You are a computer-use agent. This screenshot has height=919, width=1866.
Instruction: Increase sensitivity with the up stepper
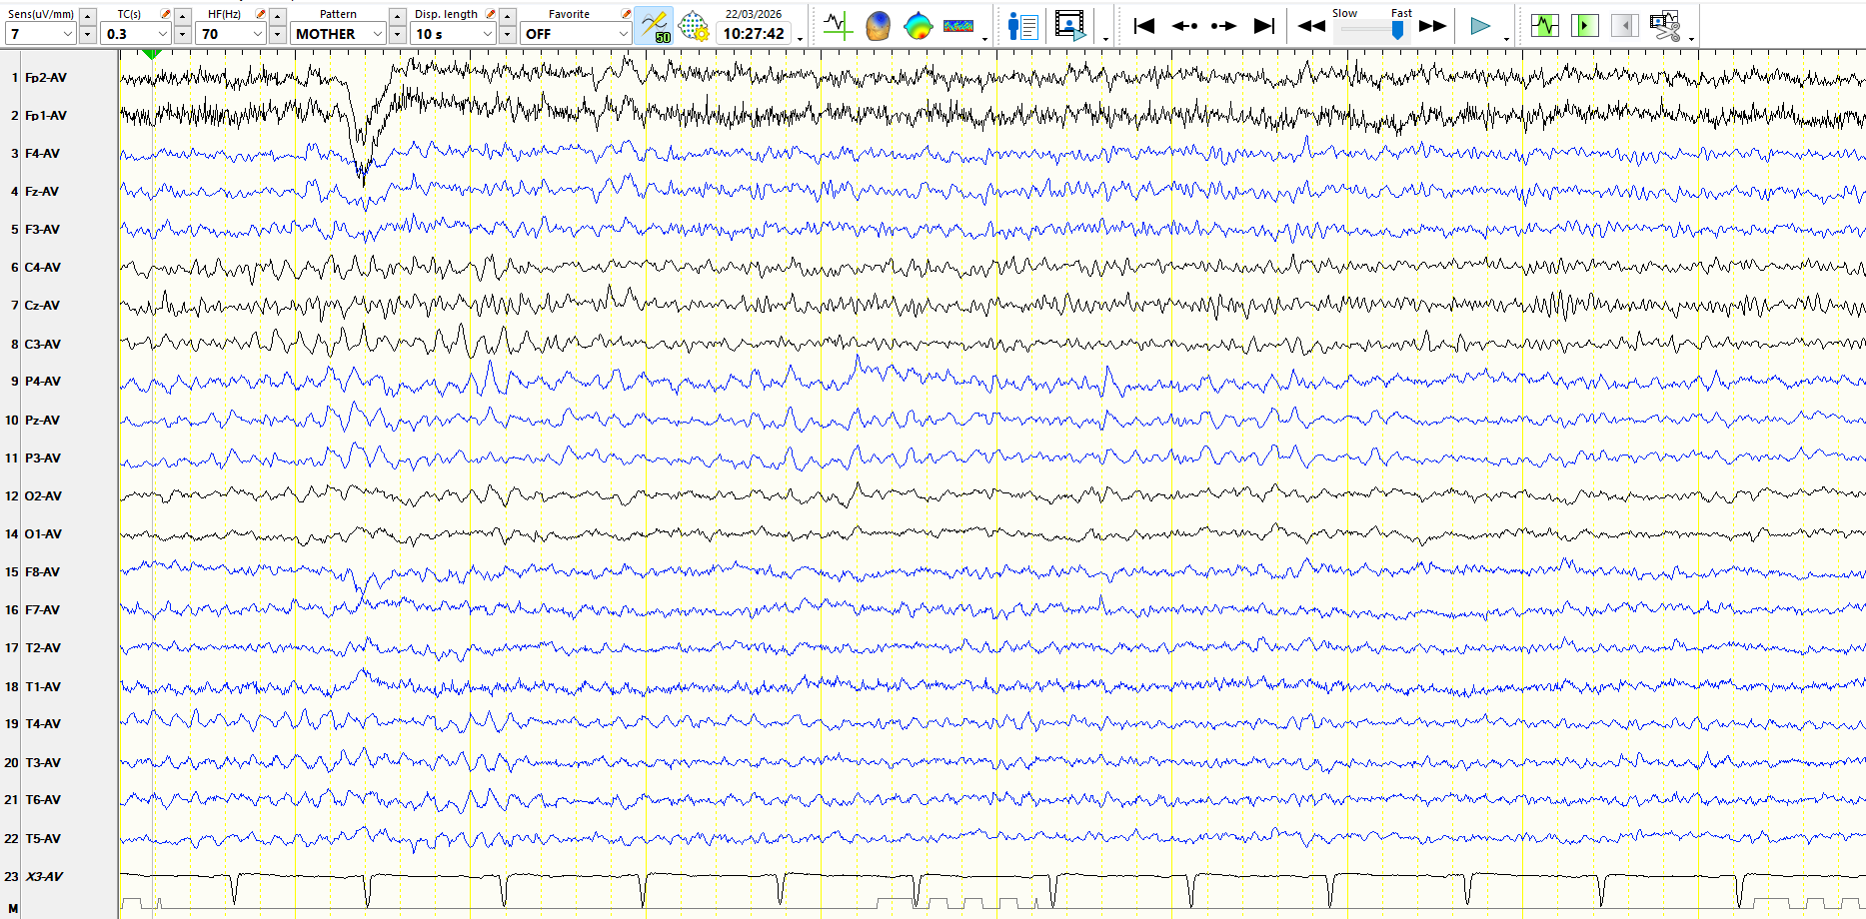[x=88, y=16]
